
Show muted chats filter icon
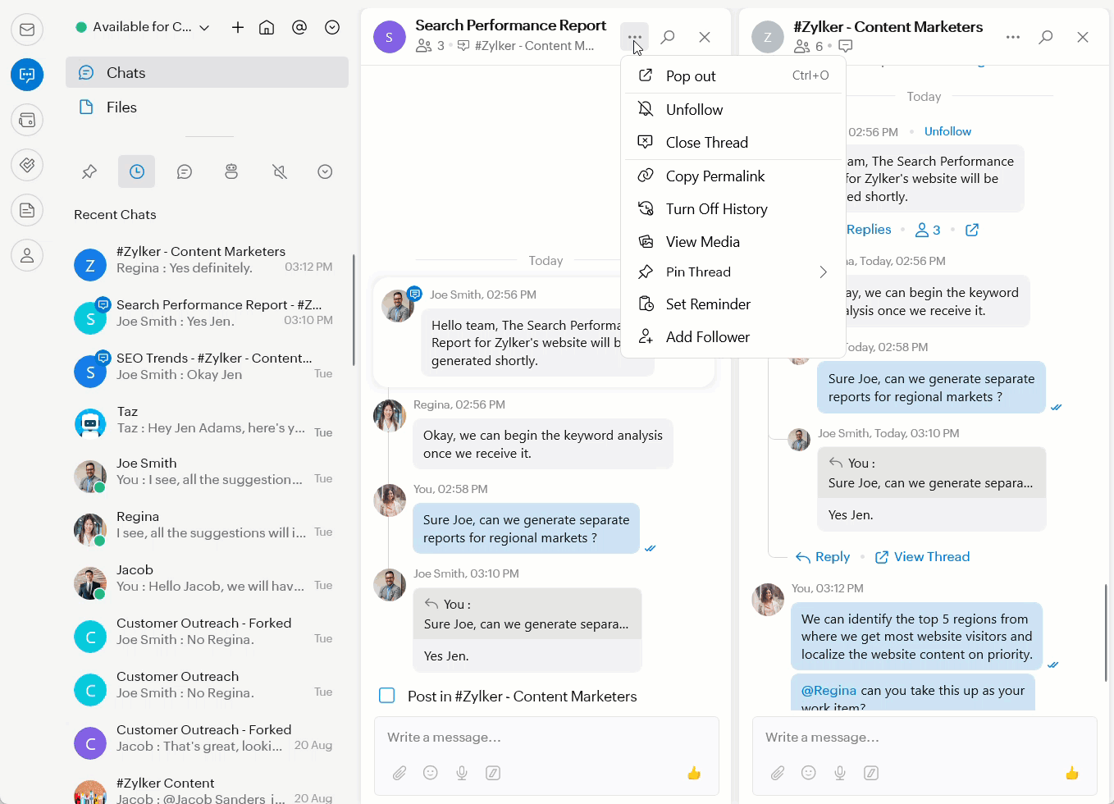pos(280,171)
